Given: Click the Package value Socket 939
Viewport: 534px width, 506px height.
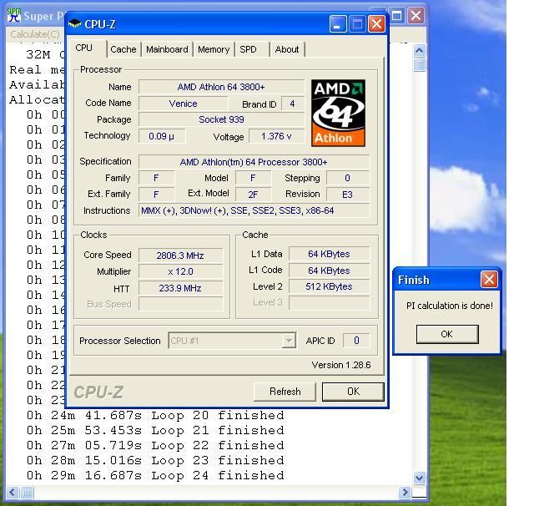Looking at the screenshot, I should [x=221, y=119].
